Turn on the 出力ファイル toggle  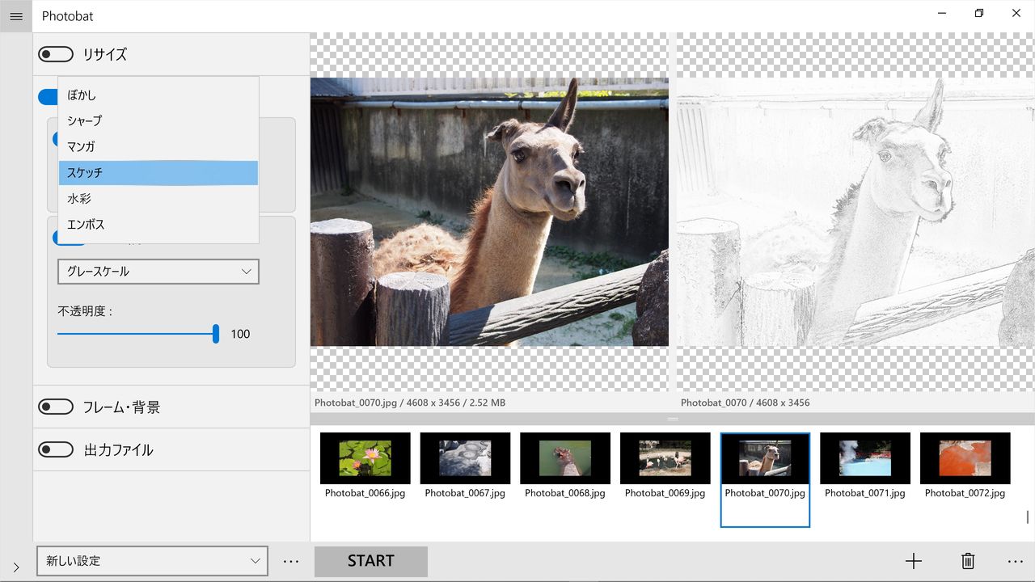pos(56,449)
